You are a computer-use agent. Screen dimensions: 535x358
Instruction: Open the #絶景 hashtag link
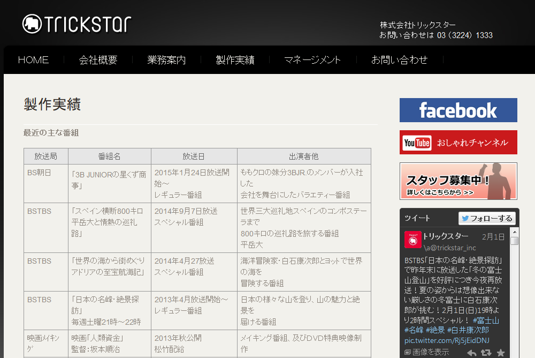[x=435, y=330]
